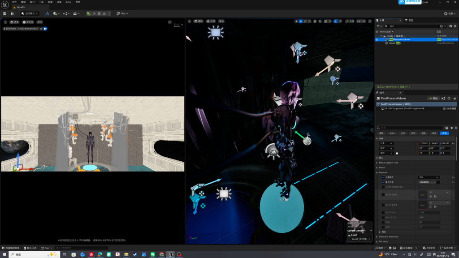The image size is (459, 258).
Task: Toggle the metering mode override checkbox
Action: [x=383, y=177]
